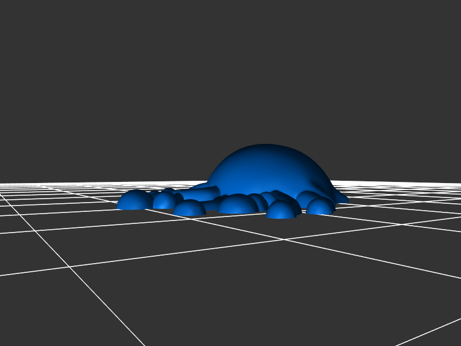This screenshot has height=346, width=461.
Task: Click the wide hemisphere in front of the dome
Action: tap(238, 205)
